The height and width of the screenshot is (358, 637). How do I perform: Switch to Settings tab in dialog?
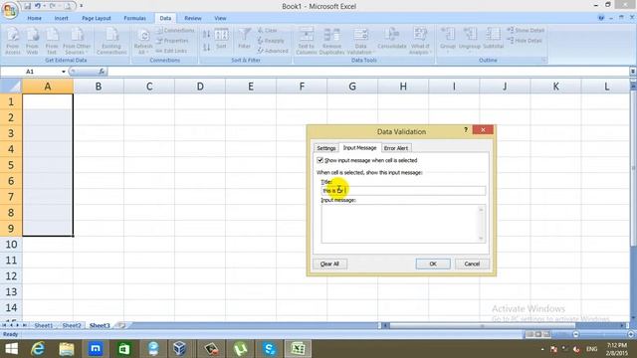point(326,148)
